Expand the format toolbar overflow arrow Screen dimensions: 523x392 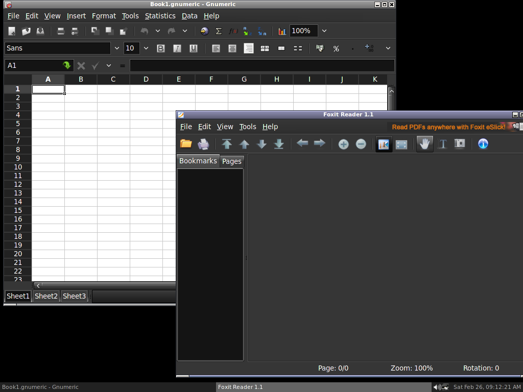coord(388,48)
